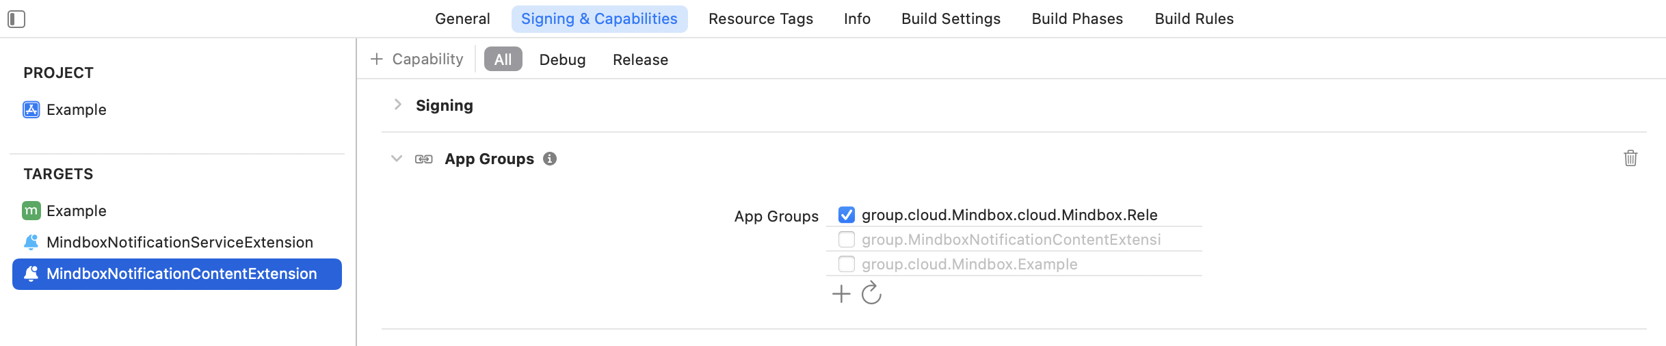Click the group.cloud.Mindbox.Example text
The height and width of the screenshot is (346, 1666).
(970, 264)
